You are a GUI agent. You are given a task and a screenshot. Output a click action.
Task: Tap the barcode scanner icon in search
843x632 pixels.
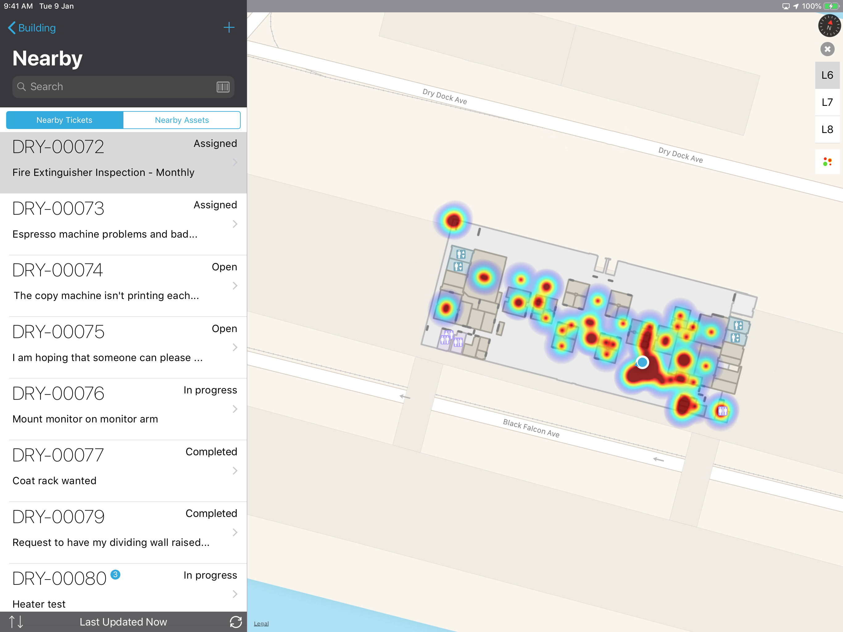[223, 87]
